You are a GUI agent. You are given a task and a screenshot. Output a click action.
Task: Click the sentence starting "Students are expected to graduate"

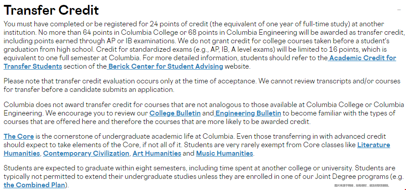(x=178, y=168)
